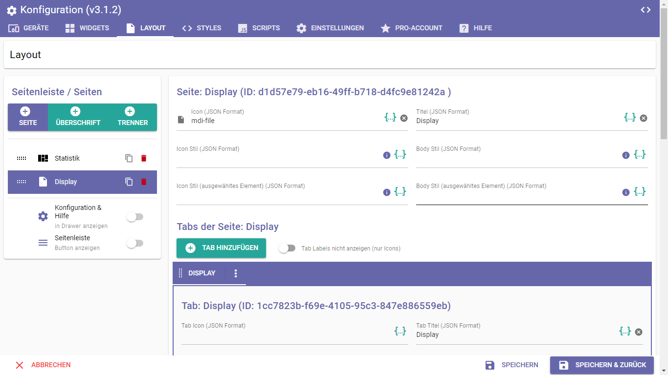Toggle Seitenleiste Button anzeigen switch
Image resolution: width=668 pixels, height=375 pixels.
pos(134,243)
